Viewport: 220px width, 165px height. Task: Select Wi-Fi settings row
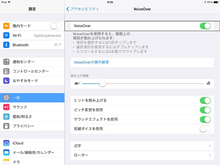click(32, 35)
